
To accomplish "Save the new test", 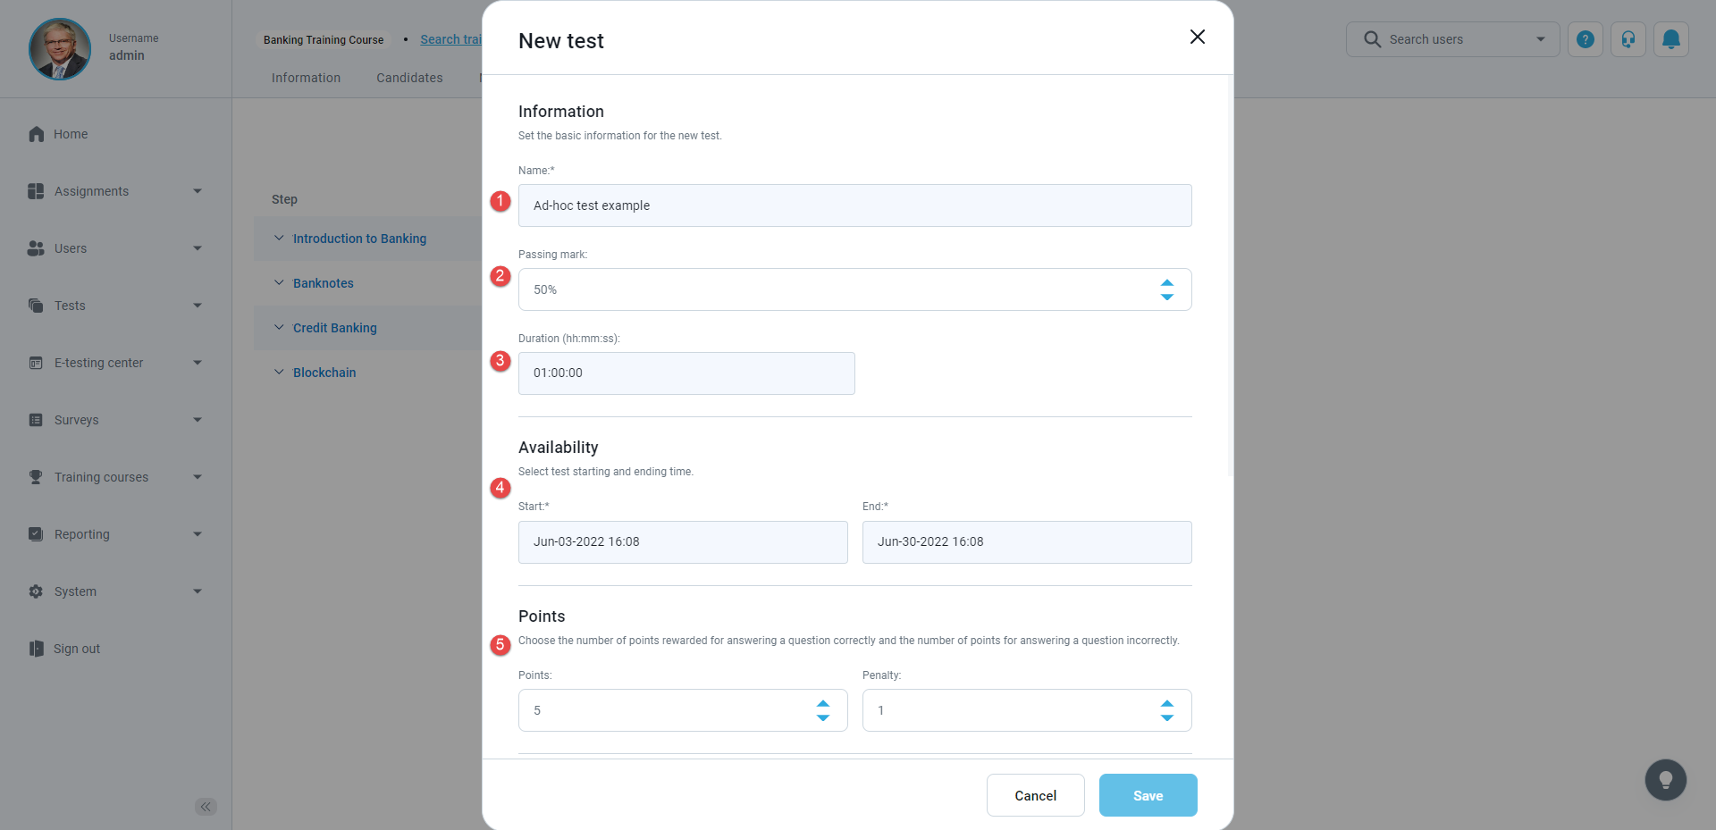I will pyautogui.click(x=1148, y=795).
